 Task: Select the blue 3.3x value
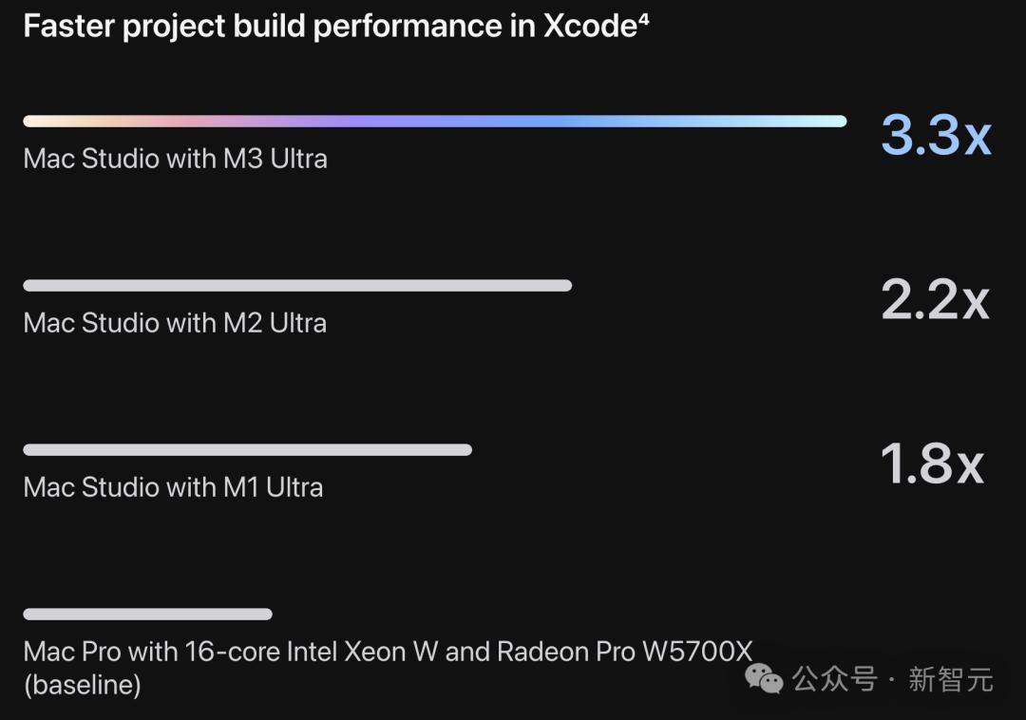pos(936,135)
